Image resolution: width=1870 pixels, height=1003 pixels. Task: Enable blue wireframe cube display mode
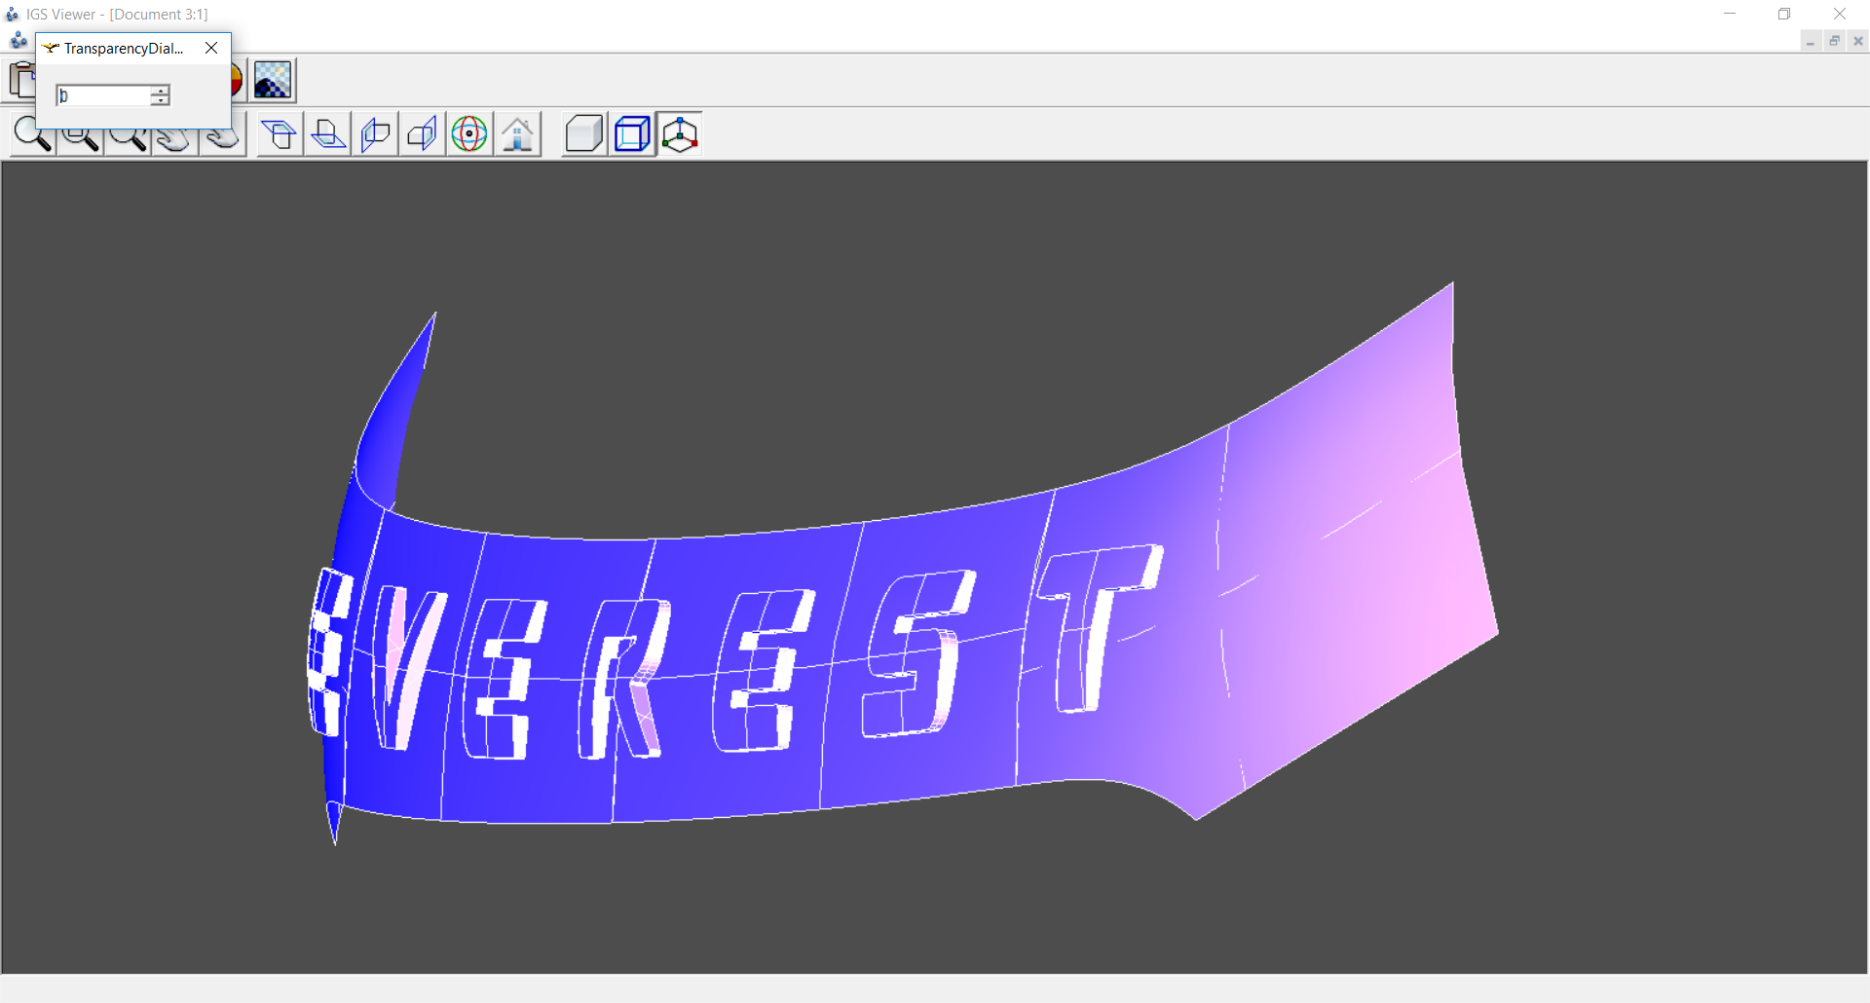coord(632,134)
